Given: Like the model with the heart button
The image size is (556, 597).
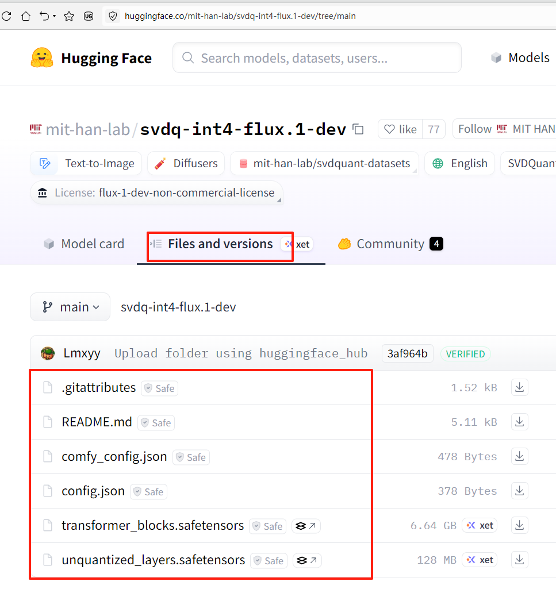Looking at the screenshot, I should click(x=400, y=129).
